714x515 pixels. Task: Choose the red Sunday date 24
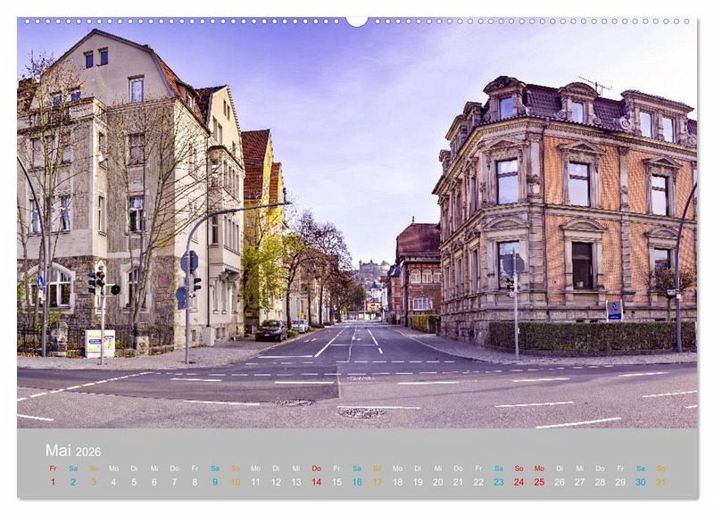coord(519,482)
